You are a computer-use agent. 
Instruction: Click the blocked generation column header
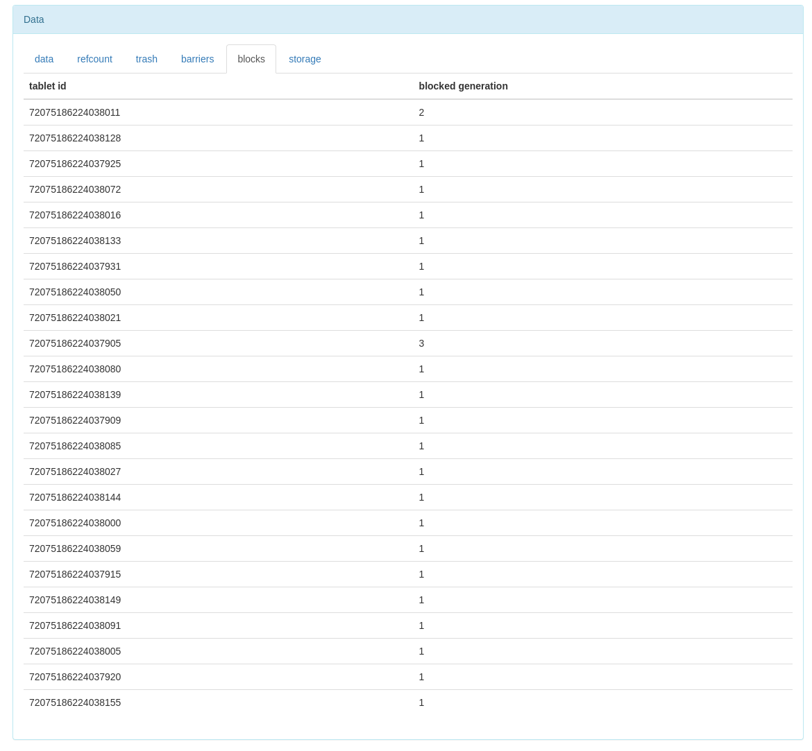tap(463, 86)
